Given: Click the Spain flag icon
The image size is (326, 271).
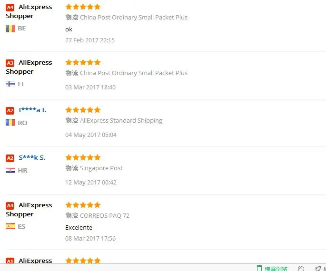Looking at the screenshot, I should (10, 226).
